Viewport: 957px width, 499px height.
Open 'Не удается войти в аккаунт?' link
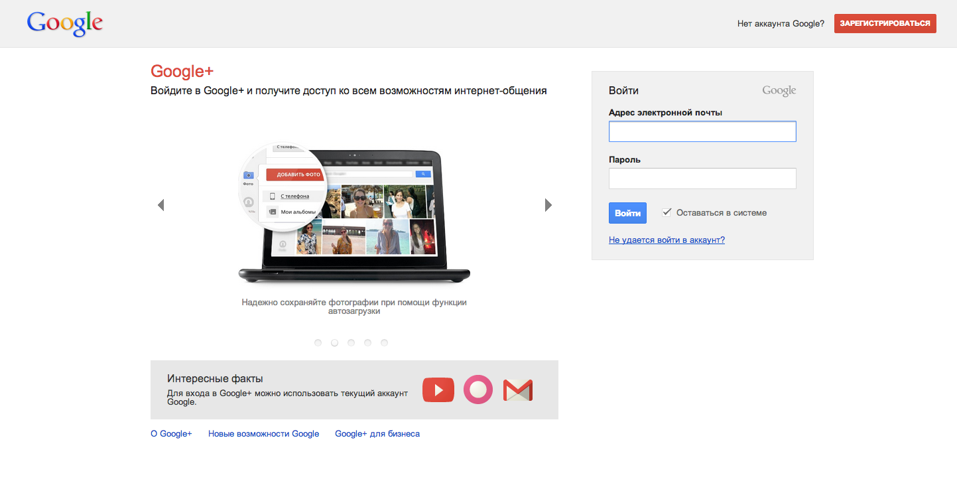point(667,240)
